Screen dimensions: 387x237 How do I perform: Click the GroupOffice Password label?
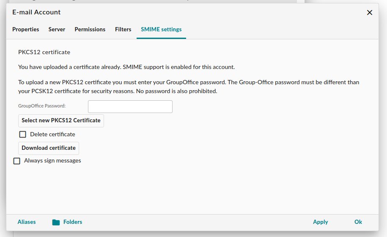tap(42, 106)
